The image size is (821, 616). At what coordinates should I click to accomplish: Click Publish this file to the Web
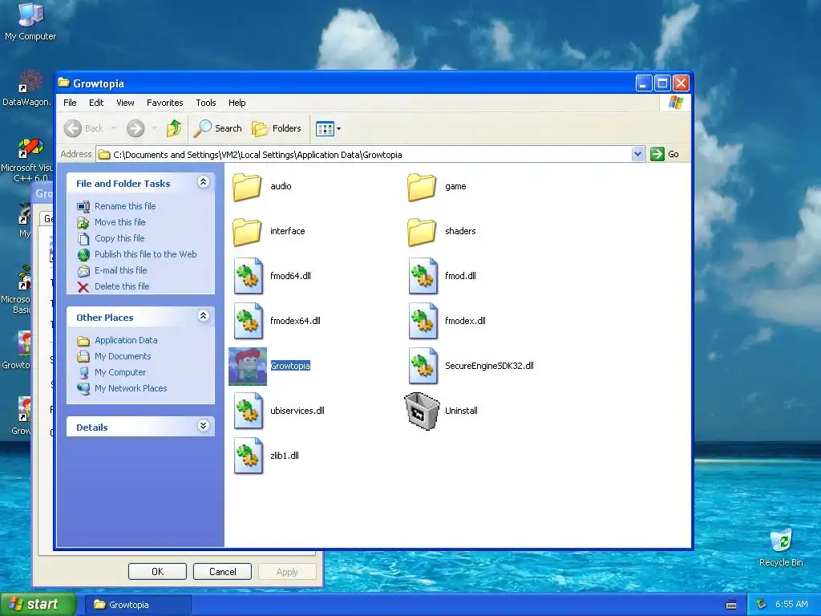146,254
